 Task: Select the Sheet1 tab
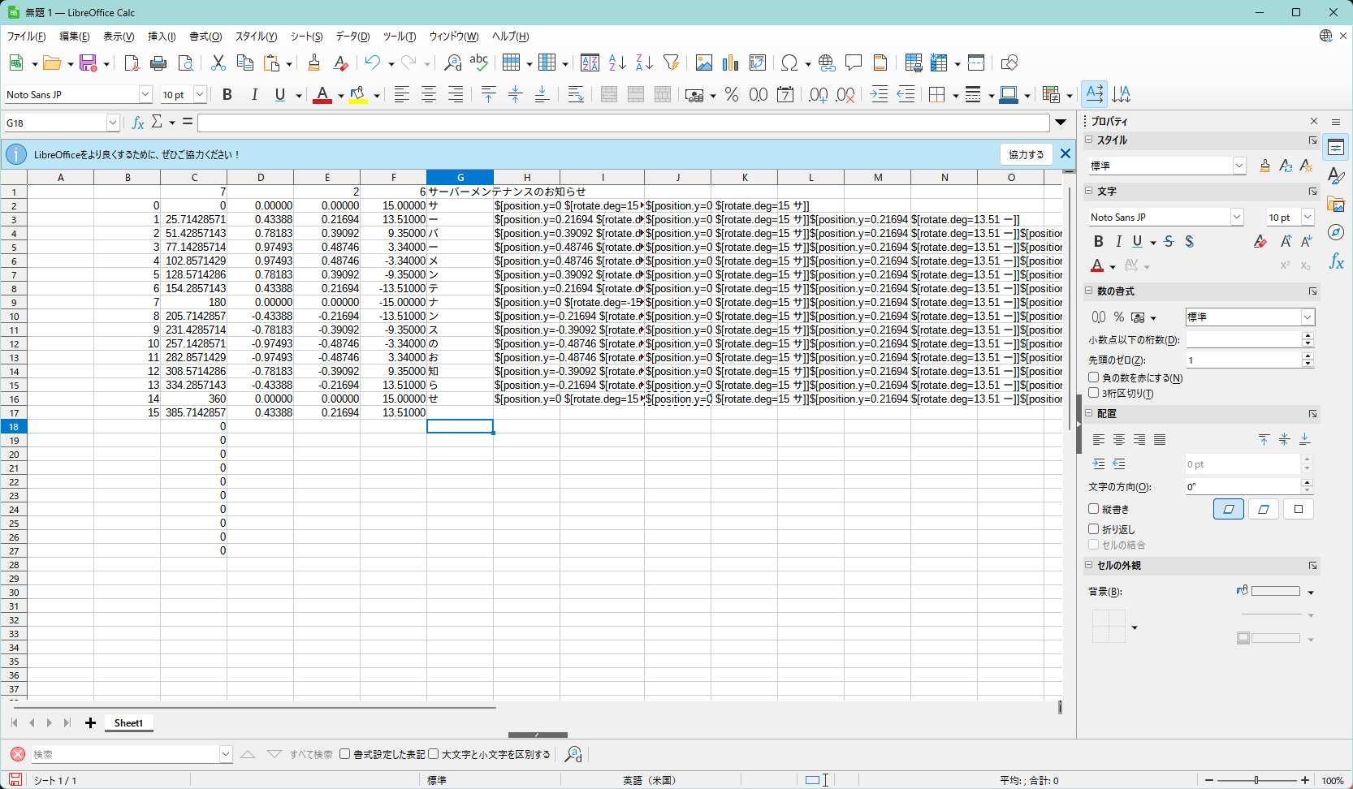pyautogui.click(x=128, y=723)
